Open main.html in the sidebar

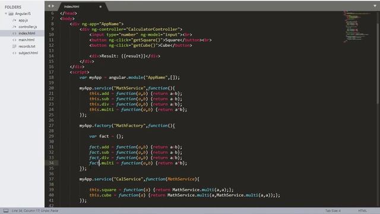coord(26,40)
